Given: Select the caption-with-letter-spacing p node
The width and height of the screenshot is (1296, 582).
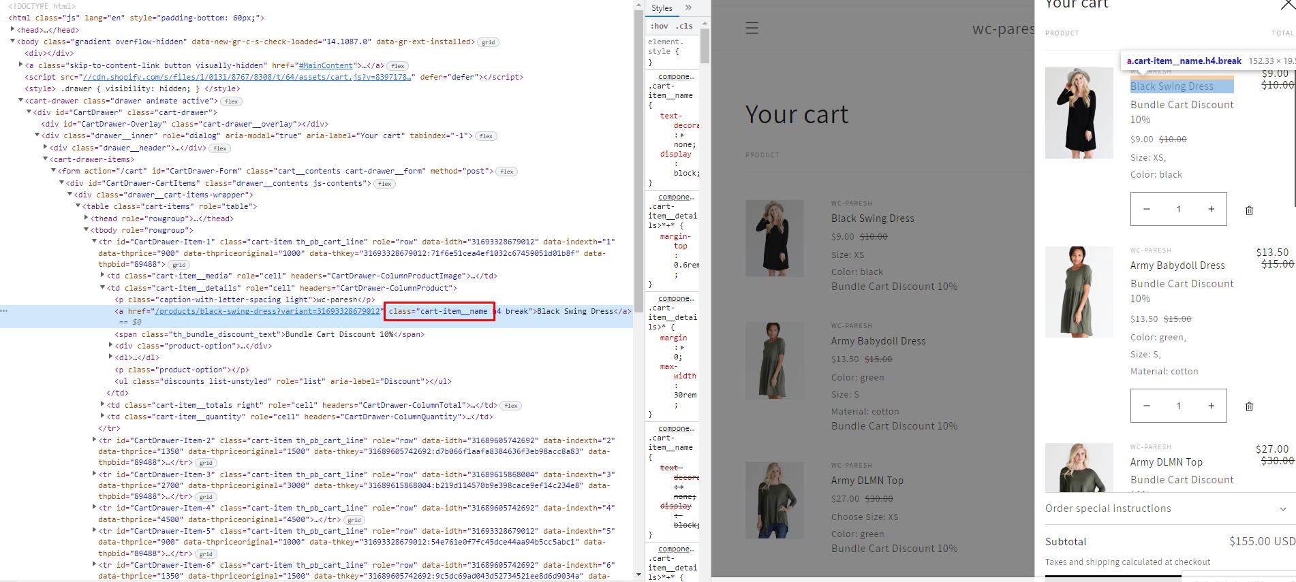Looking at the screenshot, I should point(245,300).
